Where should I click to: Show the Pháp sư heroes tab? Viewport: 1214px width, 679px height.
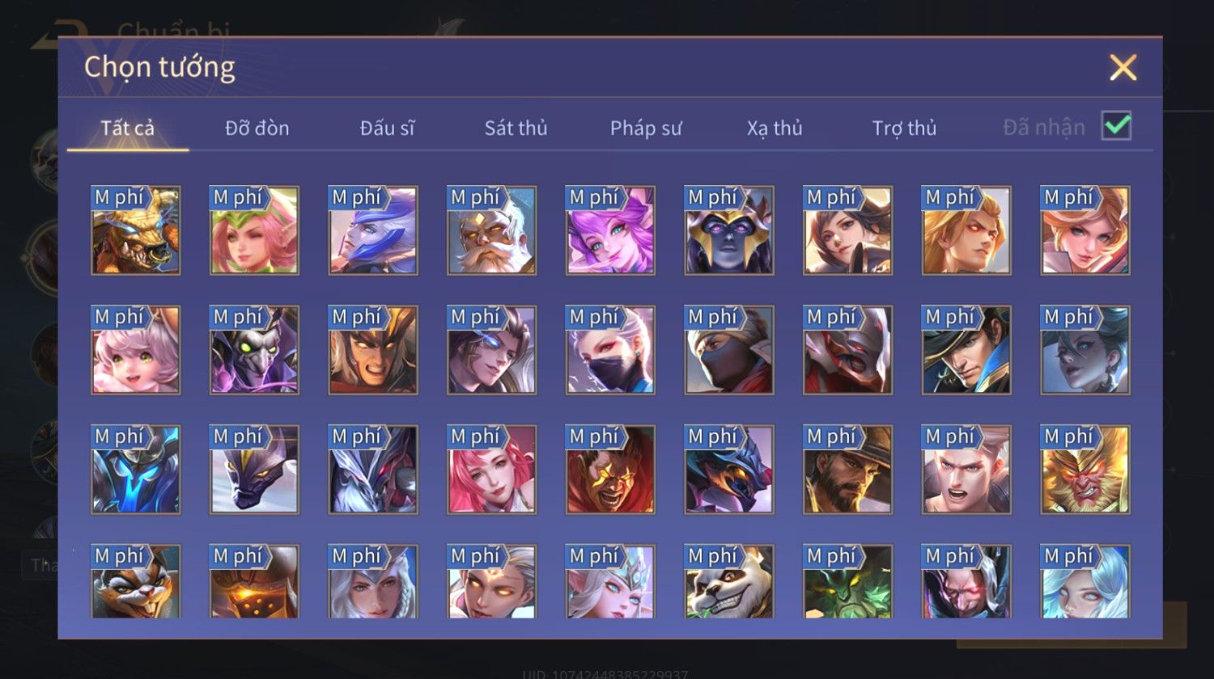pos(645,128)
